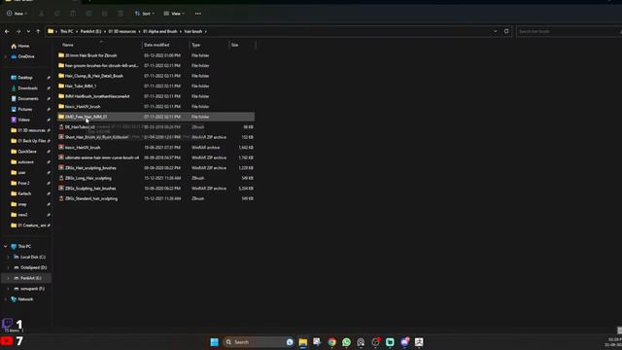Click the Share toolbar icon
622x350 pixels.
coord(105,14)
